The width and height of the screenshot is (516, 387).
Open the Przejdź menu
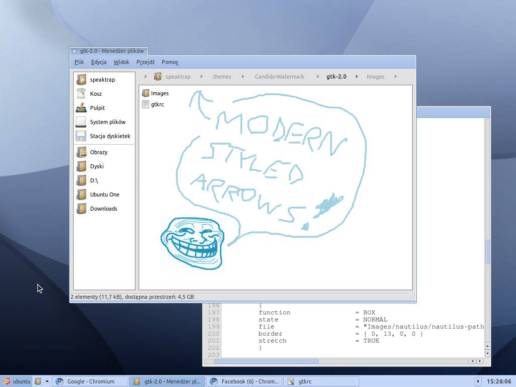146,62
